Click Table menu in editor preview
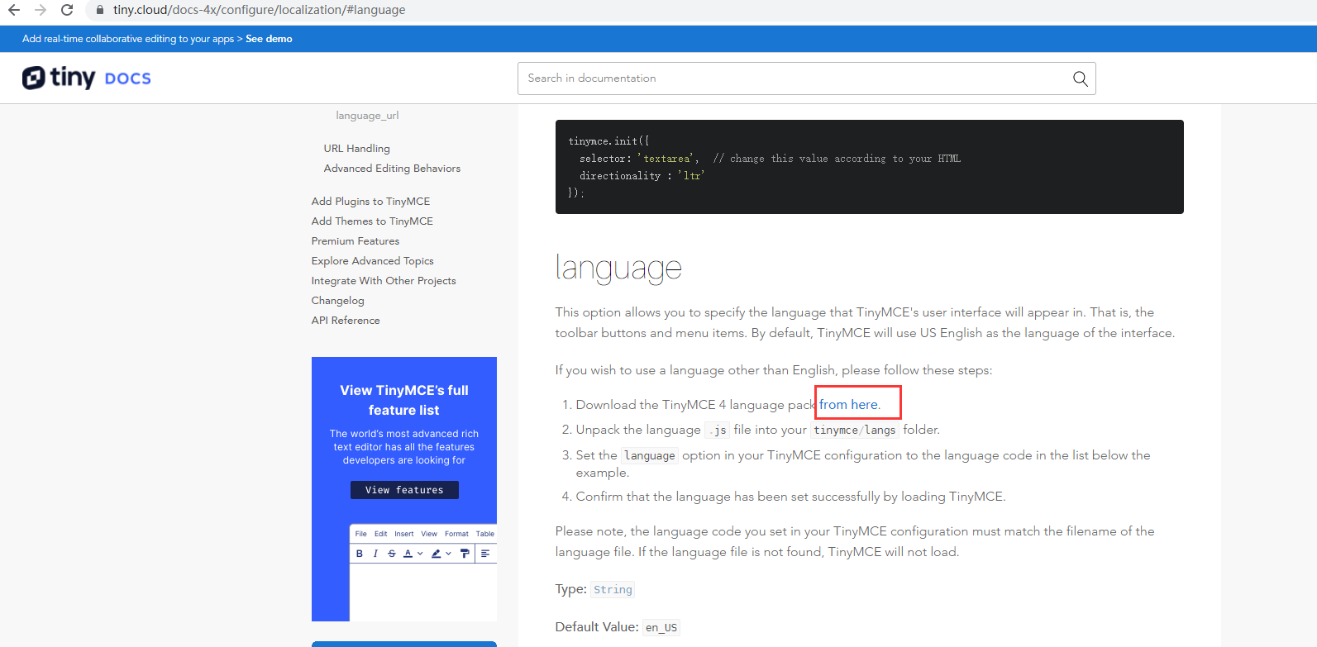1317x647 pixels. [485, 534]
